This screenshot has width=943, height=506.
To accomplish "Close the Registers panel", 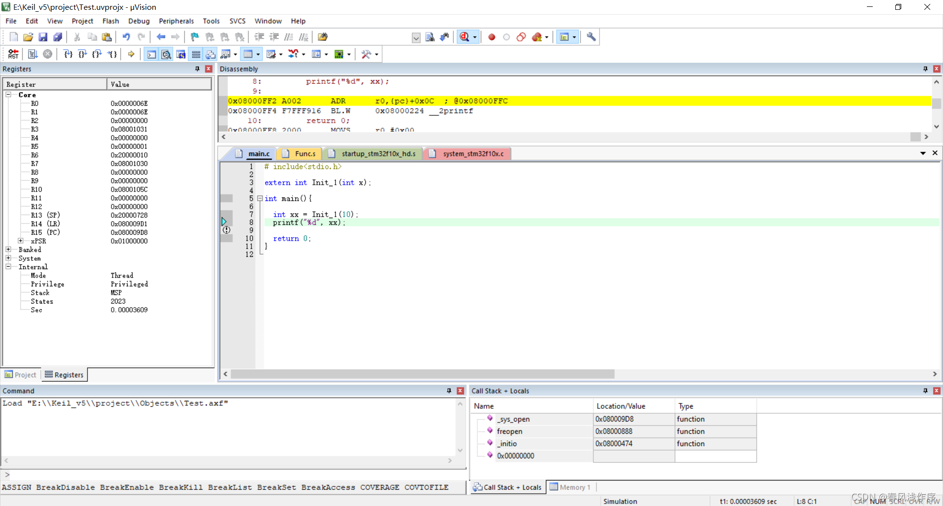I will click(x=209, y=69).
